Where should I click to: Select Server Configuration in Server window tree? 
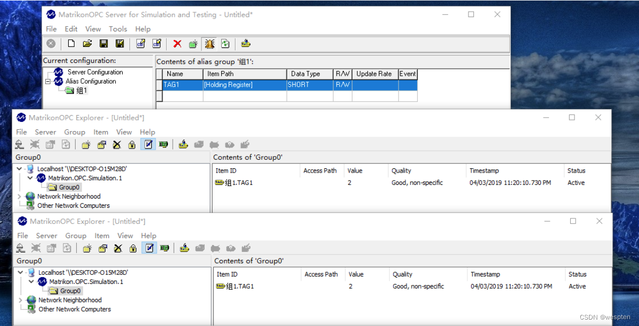click(x=95, y=72)
